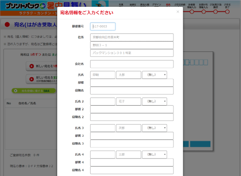
Task: Click the 役職名4 job title field
Action: 132,170
